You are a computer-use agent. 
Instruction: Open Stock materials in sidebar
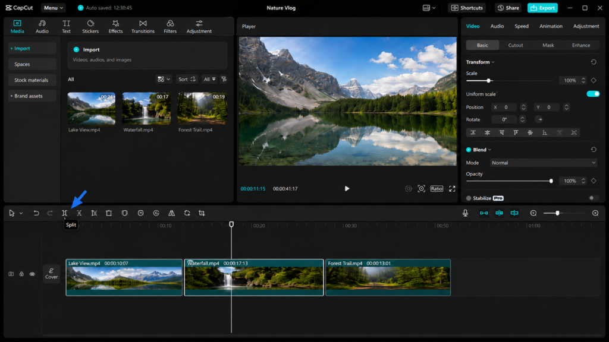(32, 80)
